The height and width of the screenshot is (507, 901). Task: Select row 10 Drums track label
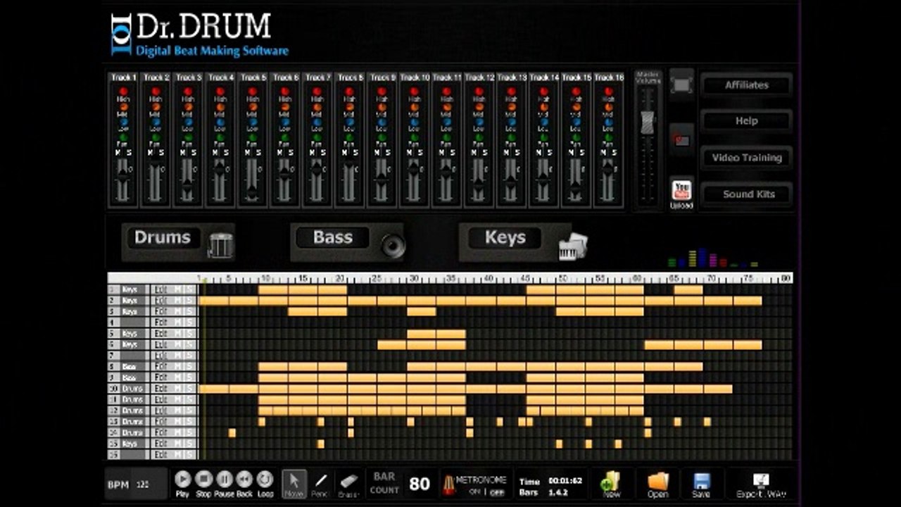click(x=133, y=389)
